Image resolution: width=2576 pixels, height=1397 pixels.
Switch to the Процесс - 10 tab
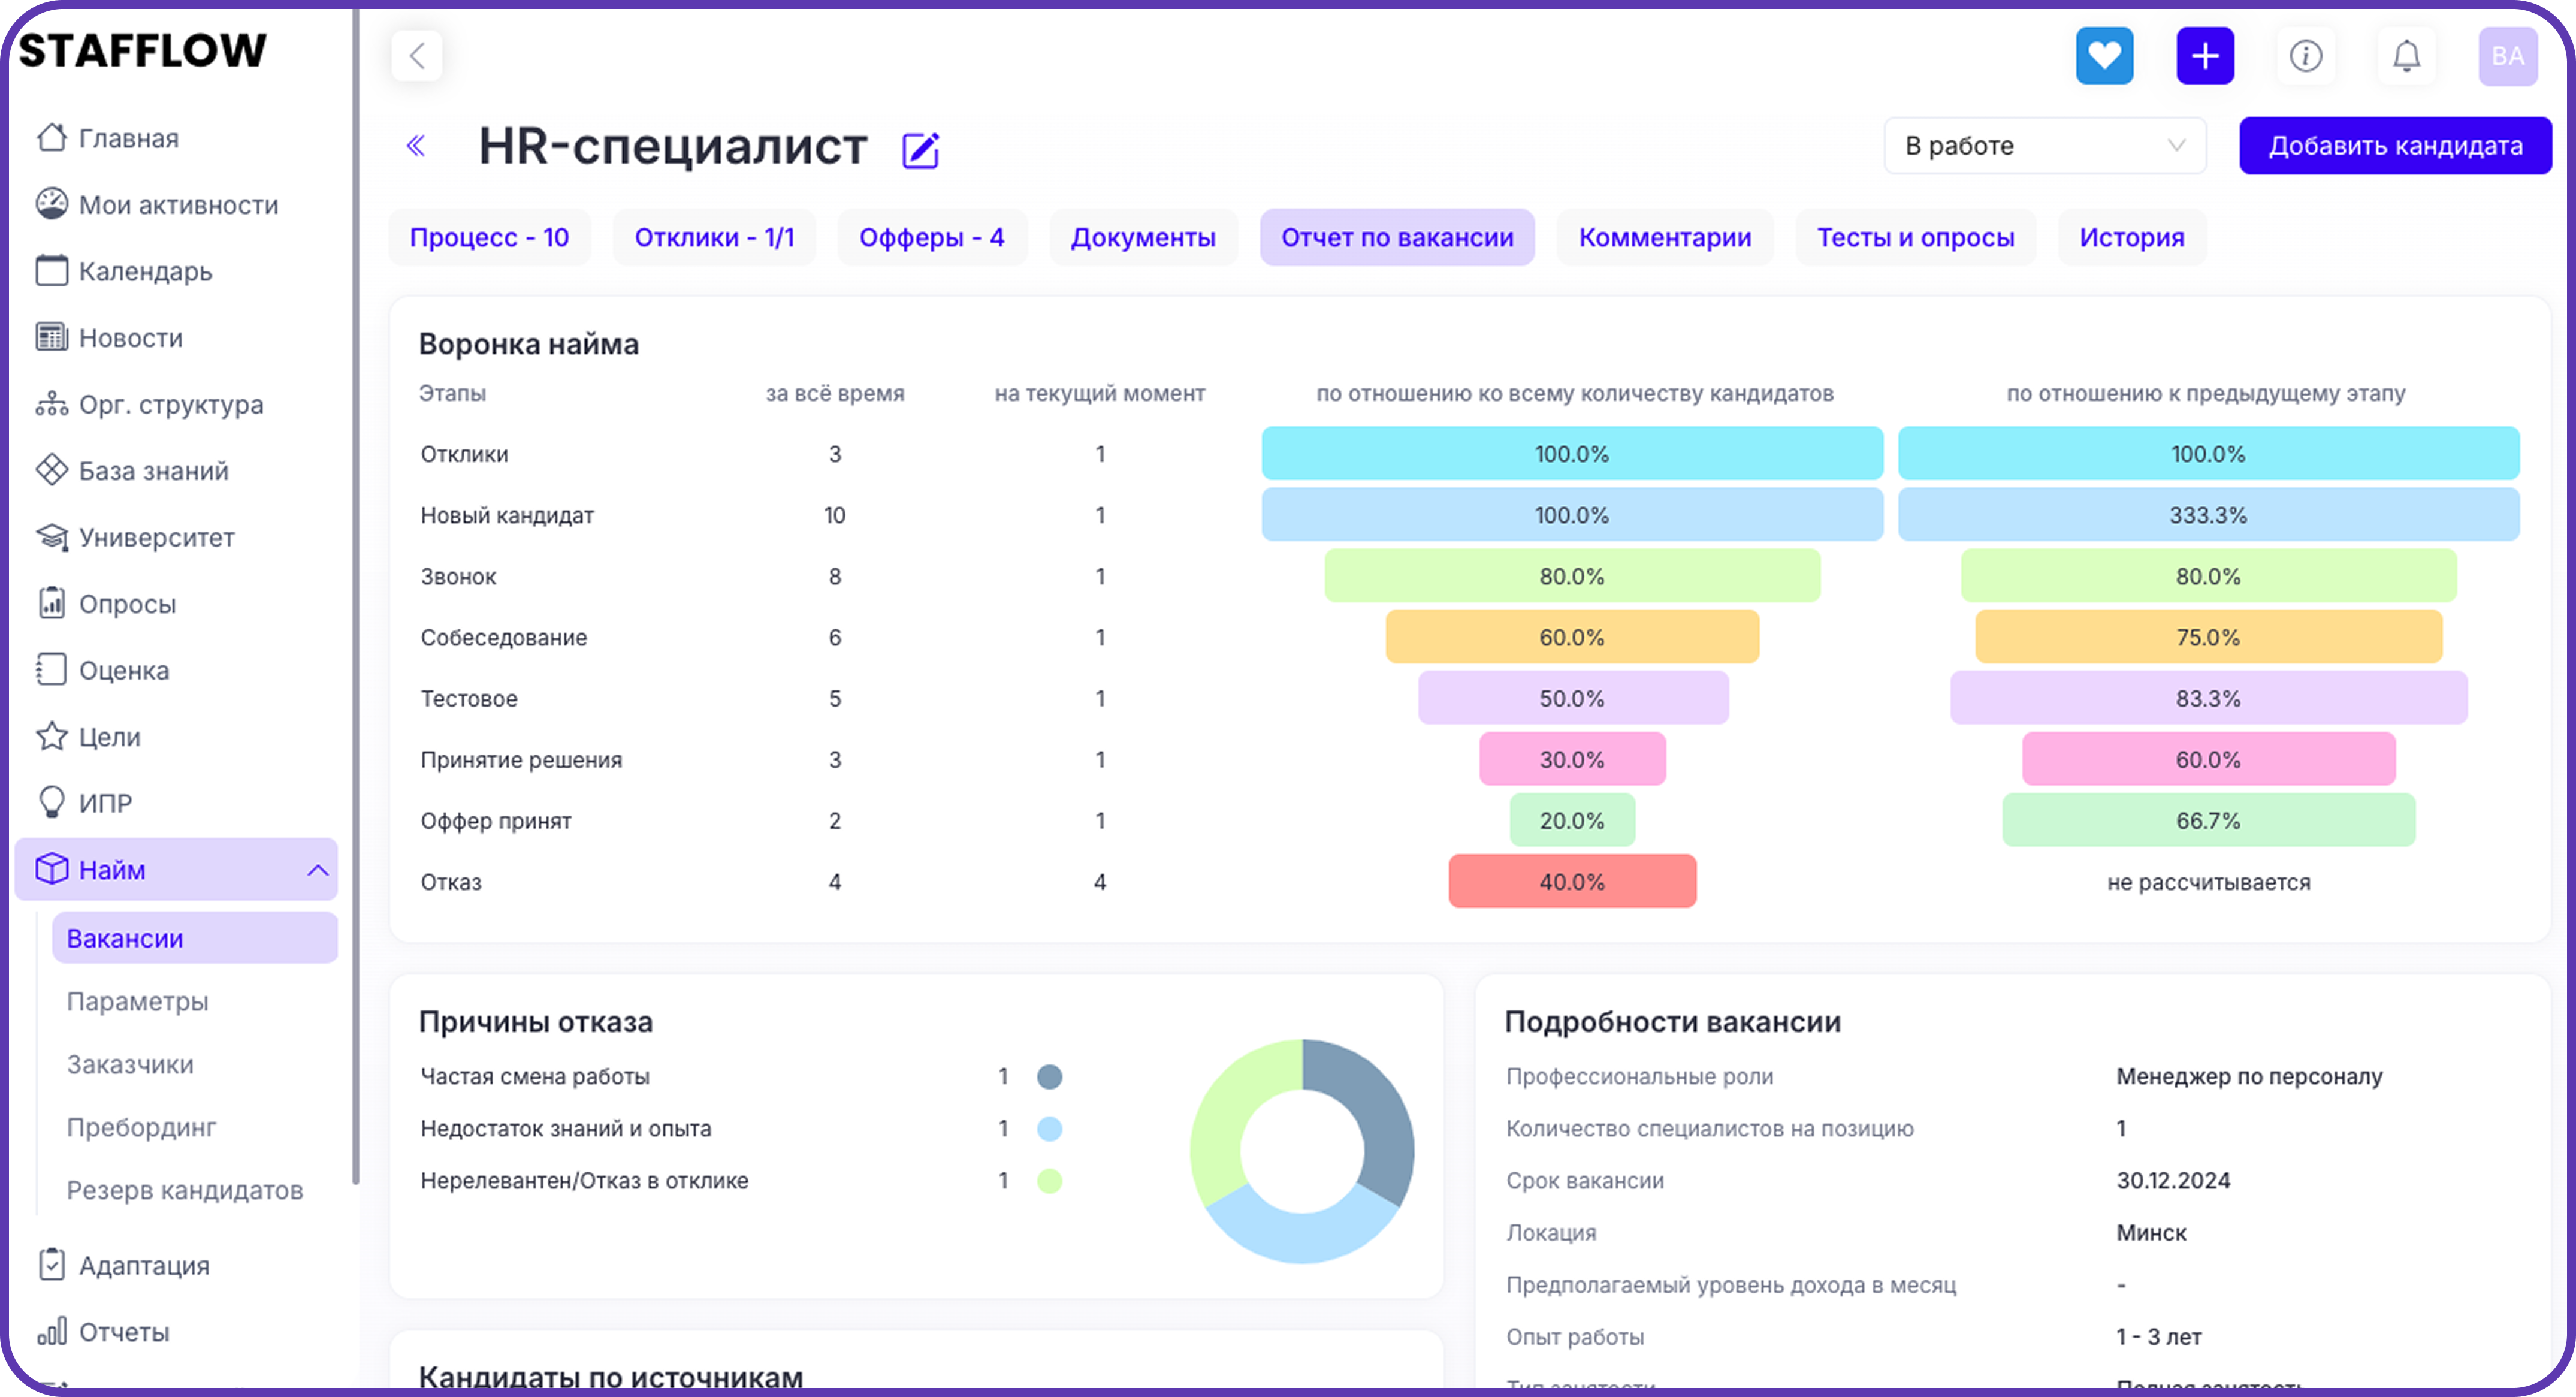click(489, 238)
